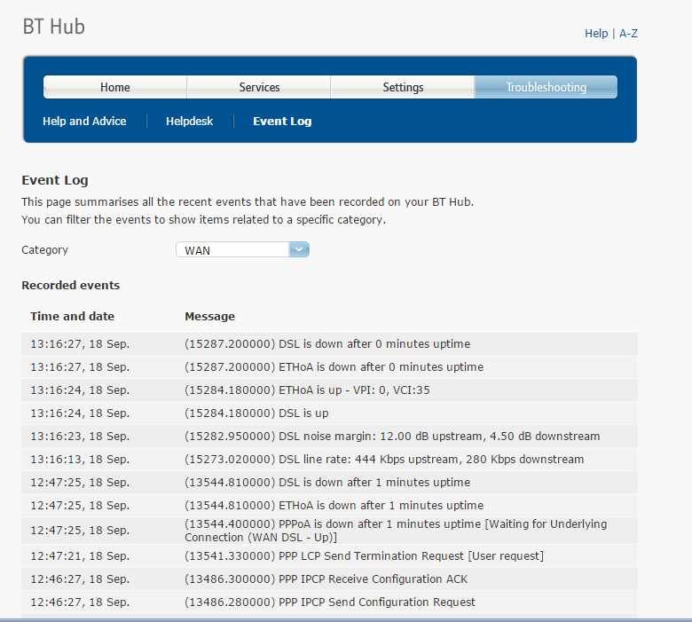This screenshot has height=622, width=692.
Task: Open the Services tab
Action: (259, 87)
